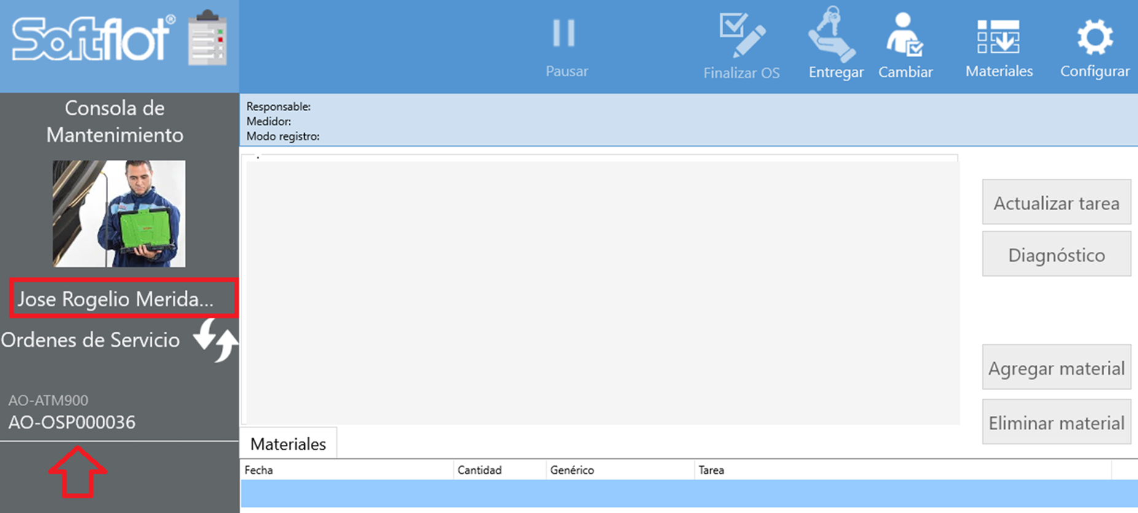This screenshot has height=513, width=1138.
Task: Open the Materiales toolbar icon
Action: click(x=998, y=37)
